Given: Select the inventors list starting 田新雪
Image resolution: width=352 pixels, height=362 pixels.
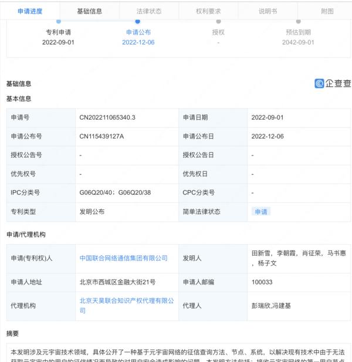Looking at the screenshot, I should 299,258.
